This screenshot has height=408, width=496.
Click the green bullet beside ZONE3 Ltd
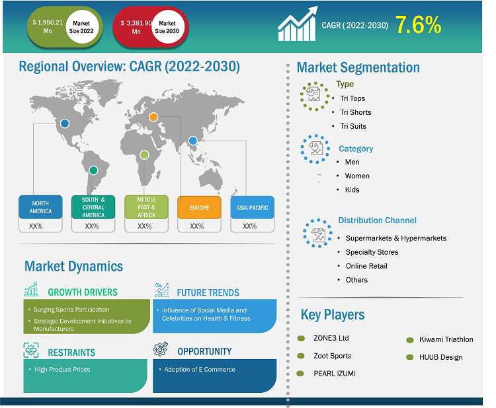[x=301, y=338]
